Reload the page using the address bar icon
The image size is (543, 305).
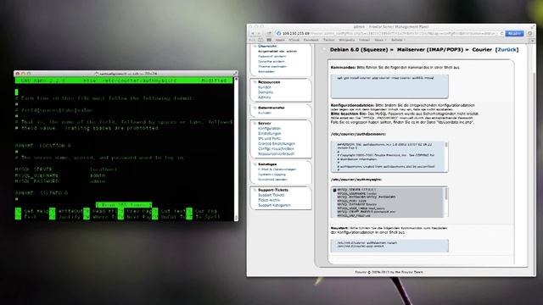coord(501,34)
